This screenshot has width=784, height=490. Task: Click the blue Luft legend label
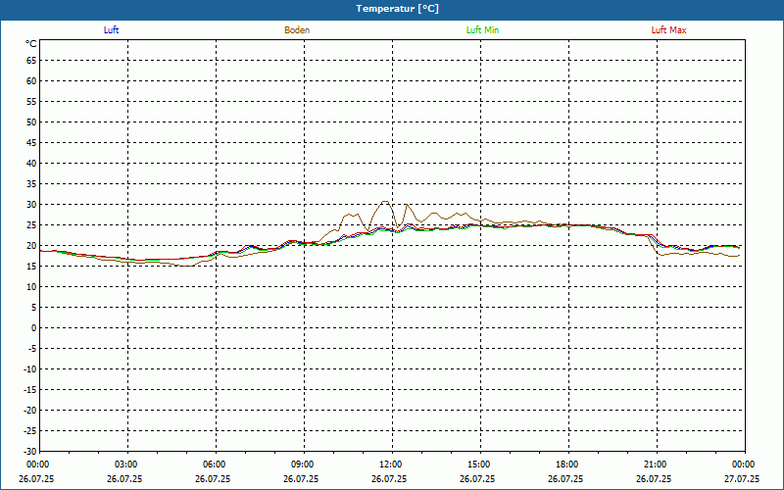(x=111, y=30)
